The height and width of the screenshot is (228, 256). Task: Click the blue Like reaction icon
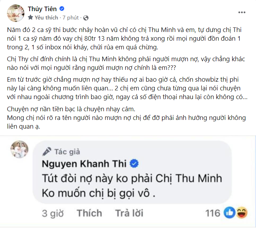click(x=230, y=213)
